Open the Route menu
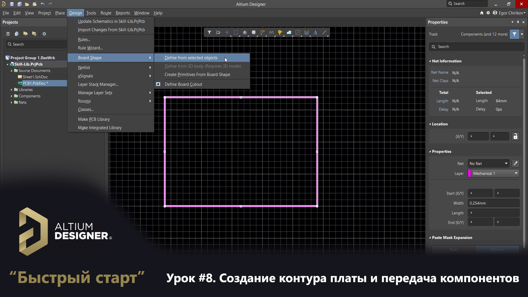This screenshot has width=528, height=297. point(106,13)
